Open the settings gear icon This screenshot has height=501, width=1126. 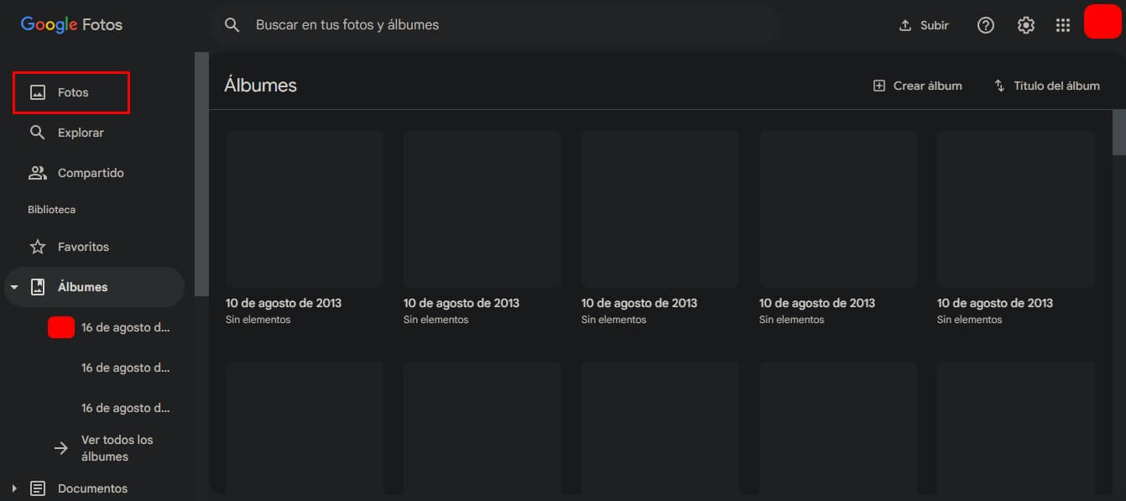[x=1026, y=25]
